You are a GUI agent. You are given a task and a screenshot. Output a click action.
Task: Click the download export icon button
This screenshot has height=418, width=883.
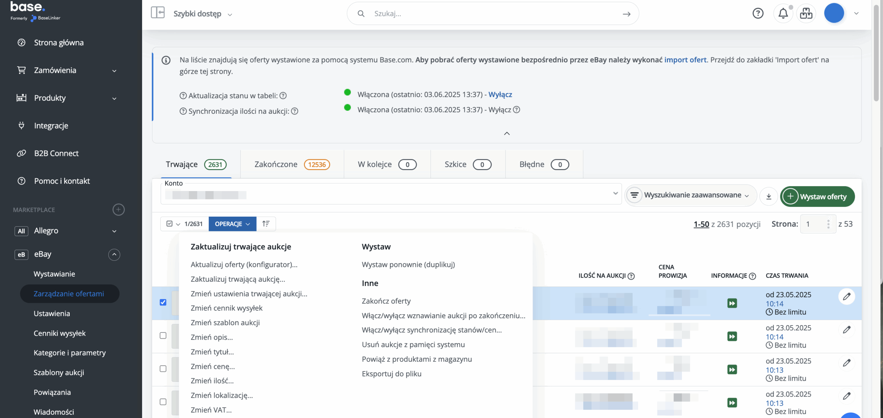pos(768,196)
